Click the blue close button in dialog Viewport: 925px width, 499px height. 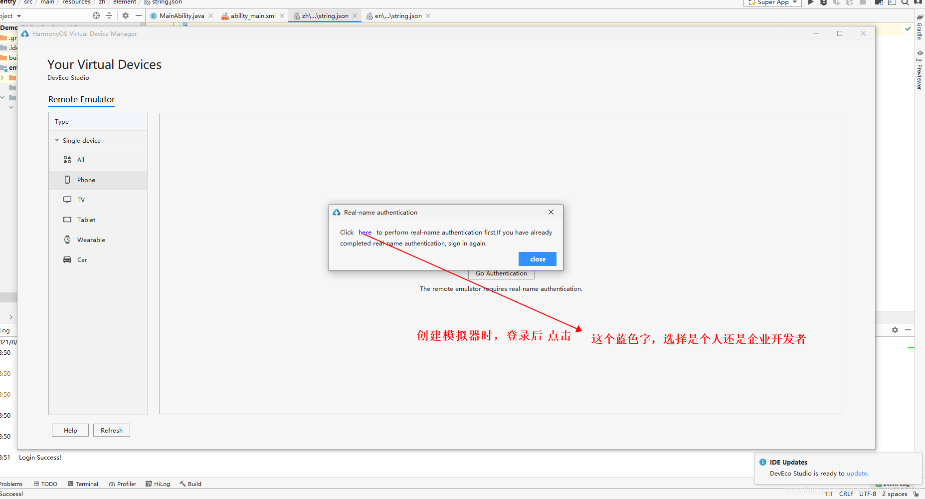tap(538, 259)
